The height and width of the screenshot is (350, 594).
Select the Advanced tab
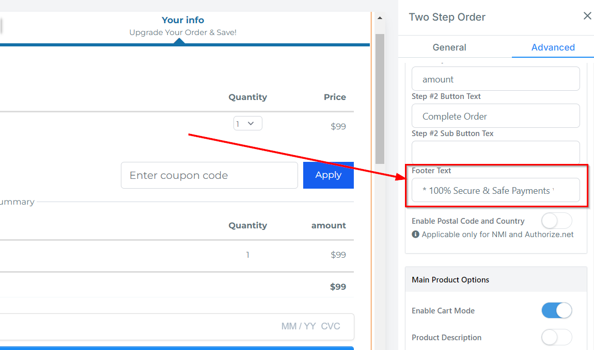(x=553, y=47)
